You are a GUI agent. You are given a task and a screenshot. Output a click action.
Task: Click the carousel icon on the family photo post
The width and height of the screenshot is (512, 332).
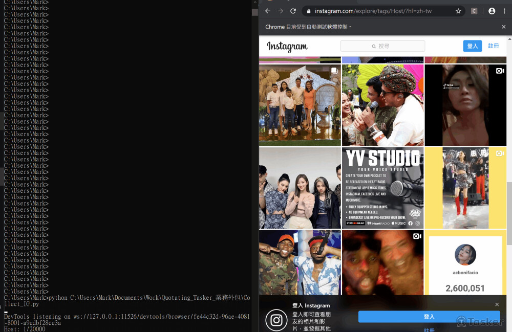tap(334, 71)
